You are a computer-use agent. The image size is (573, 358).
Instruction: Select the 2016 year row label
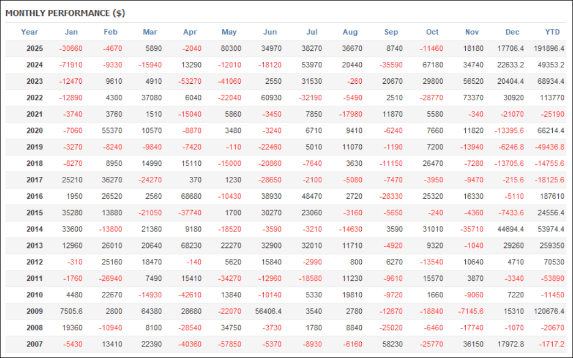(34, 197)
